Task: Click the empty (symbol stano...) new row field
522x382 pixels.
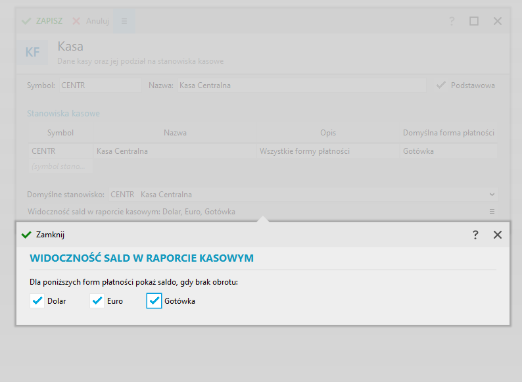Action: tap(60, 166)
